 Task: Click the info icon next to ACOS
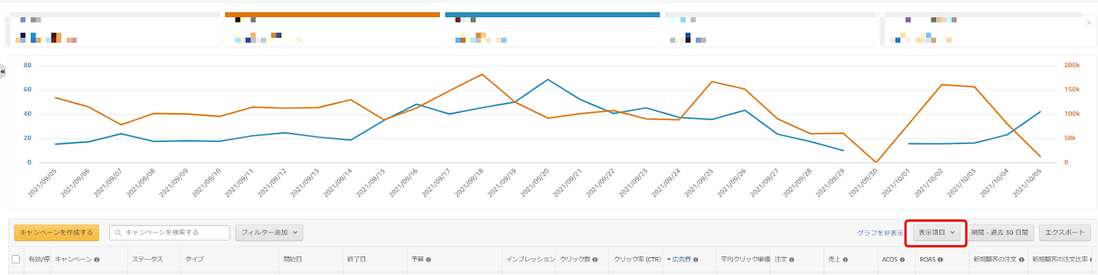(x=902, y=260)
